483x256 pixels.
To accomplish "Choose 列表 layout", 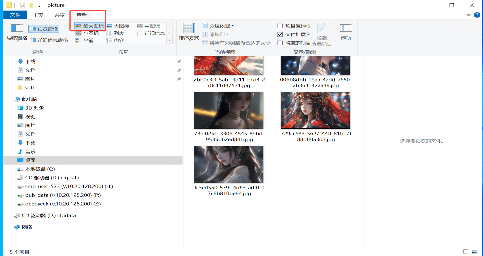I will pyautogui.click(x=115, y=33).
